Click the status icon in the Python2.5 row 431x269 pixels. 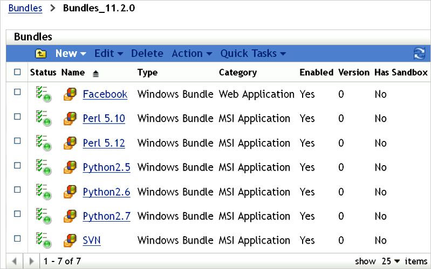[x=43, y=167]
